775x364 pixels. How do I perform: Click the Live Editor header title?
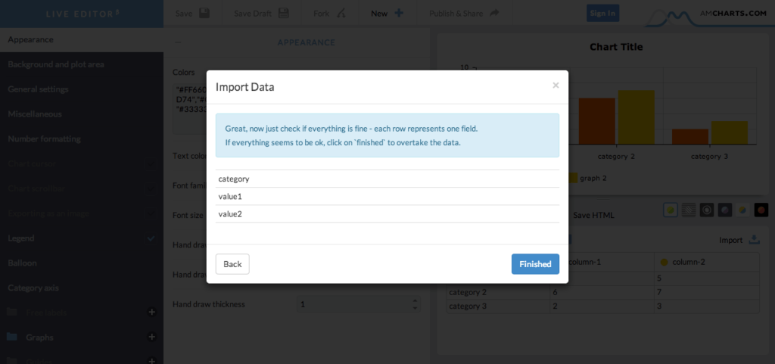click(82, 14)
